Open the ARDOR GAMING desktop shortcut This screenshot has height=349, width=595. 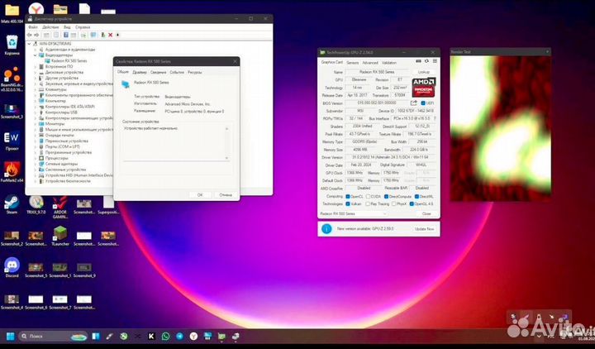tap(60, 208)
